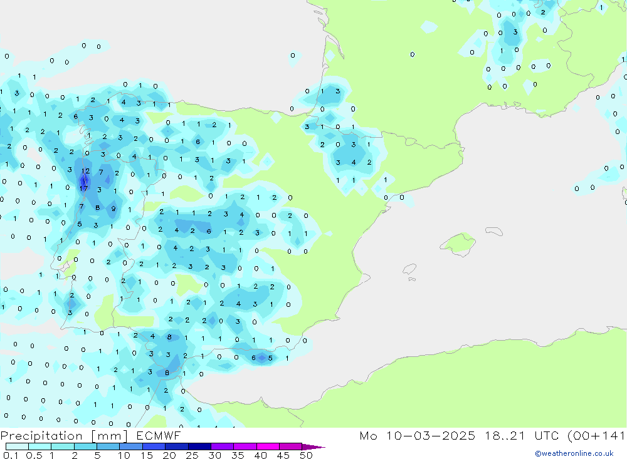Image resolution: width=627 pixels, height=459 pixels.
Task: Open the weatheronline.co.uk copyright link
Action: click(574, 453)
